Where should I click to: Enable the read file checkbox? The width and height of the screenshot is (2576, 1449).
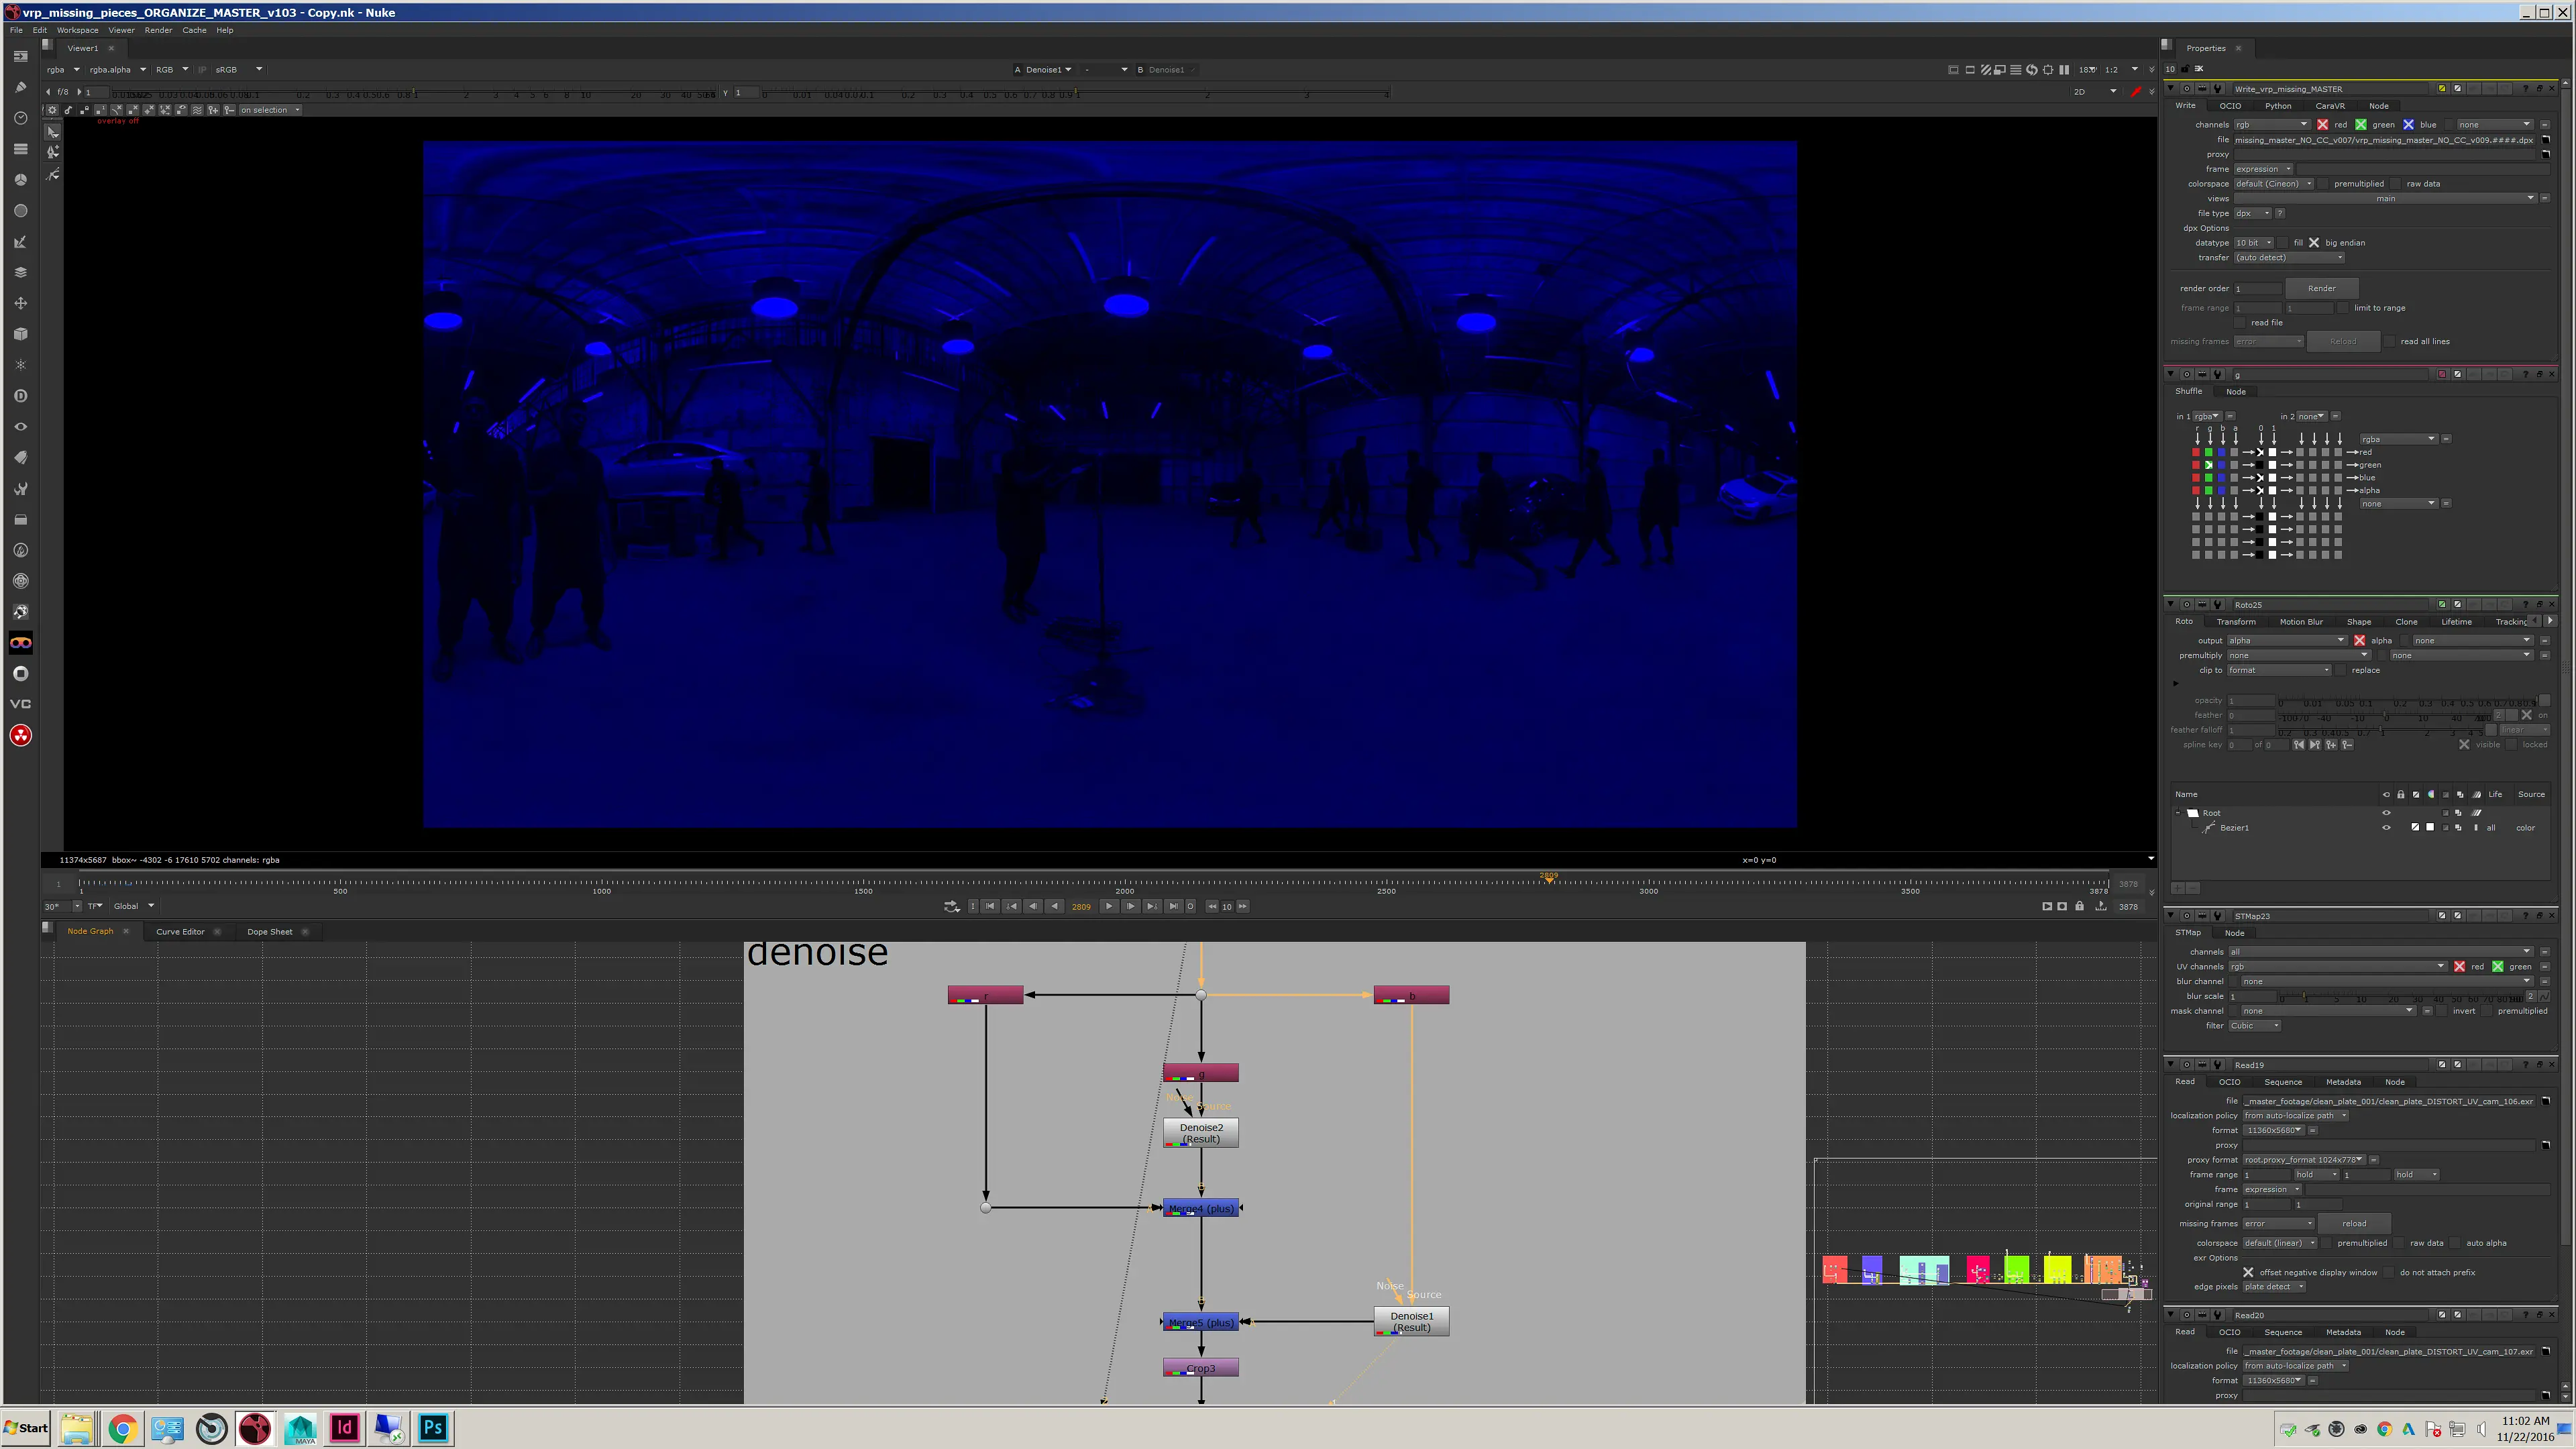[2240, 323]
